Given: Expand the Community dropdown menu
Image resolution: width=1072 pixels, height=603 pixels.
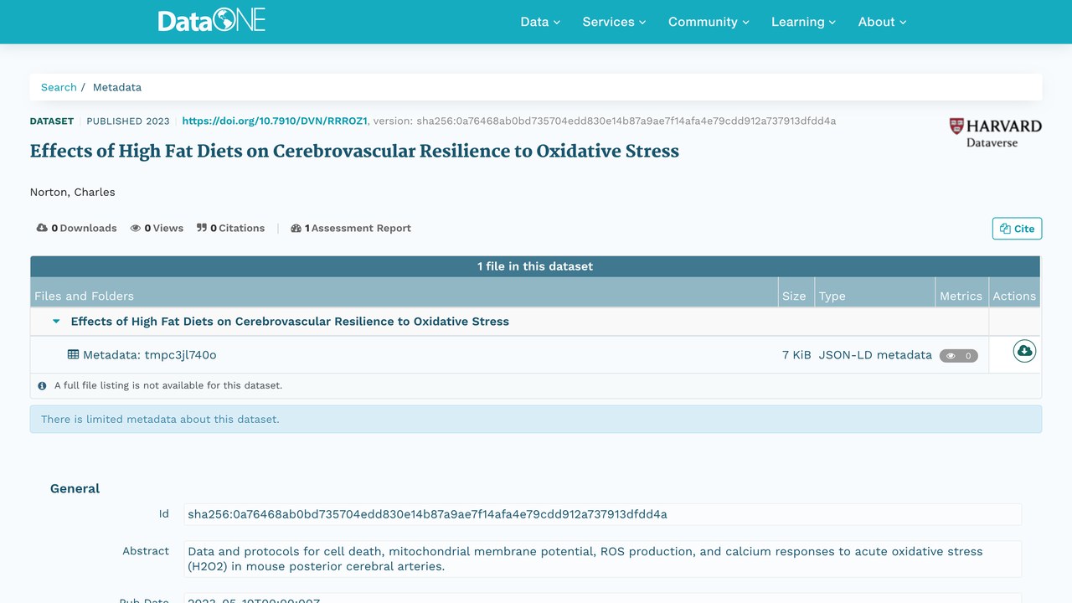Looking at the screenshot, I should pos(709,22).
